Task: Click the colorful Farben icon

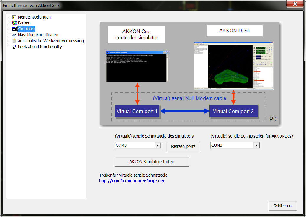Action: pos(14,23)
